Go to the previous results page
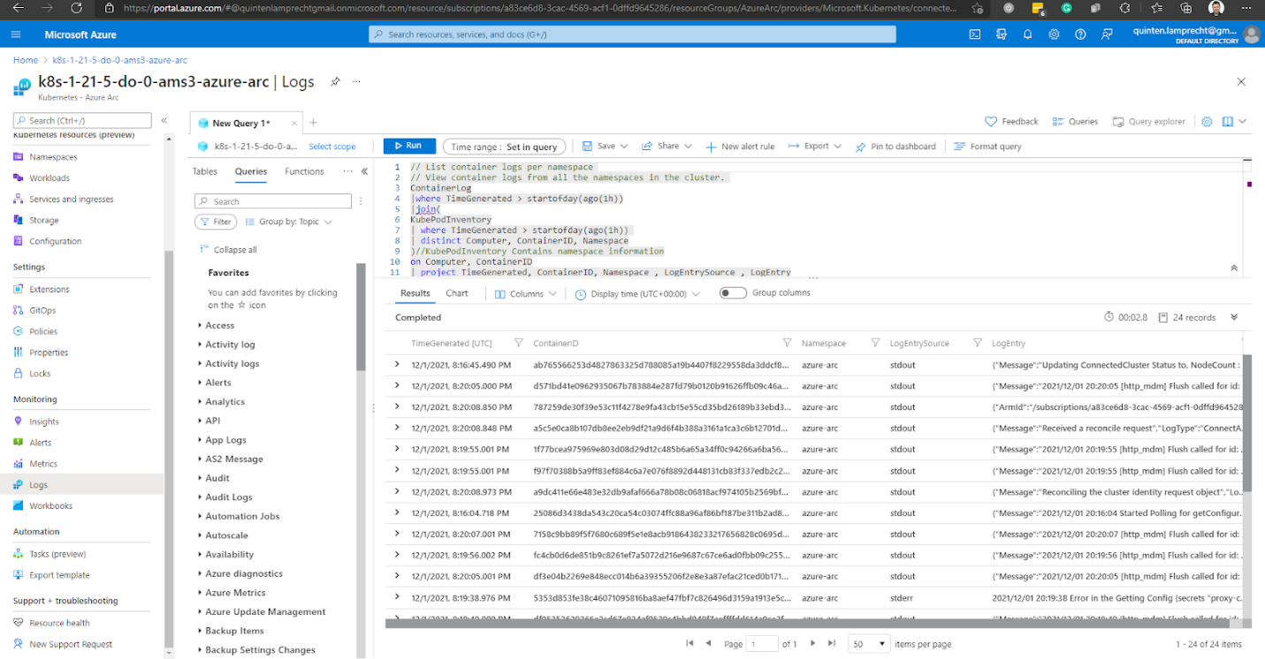Image resolution: width=1265 pixels, height=659 pixels. [x=707, y=644]
